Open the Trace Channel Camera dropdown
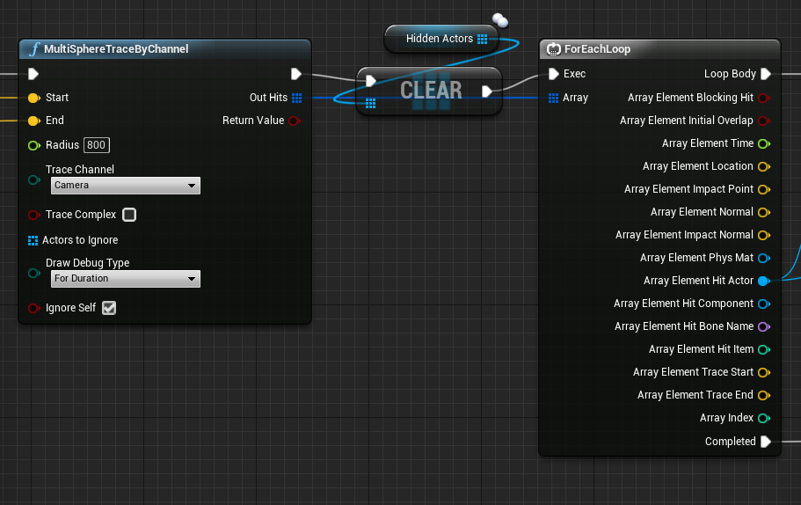801x505 pixels. click(126, 186)
